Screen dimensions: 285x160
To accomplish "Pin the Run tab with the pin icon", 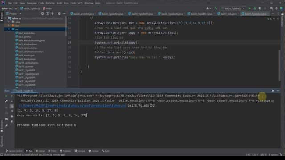I will [x=6, y=125].
